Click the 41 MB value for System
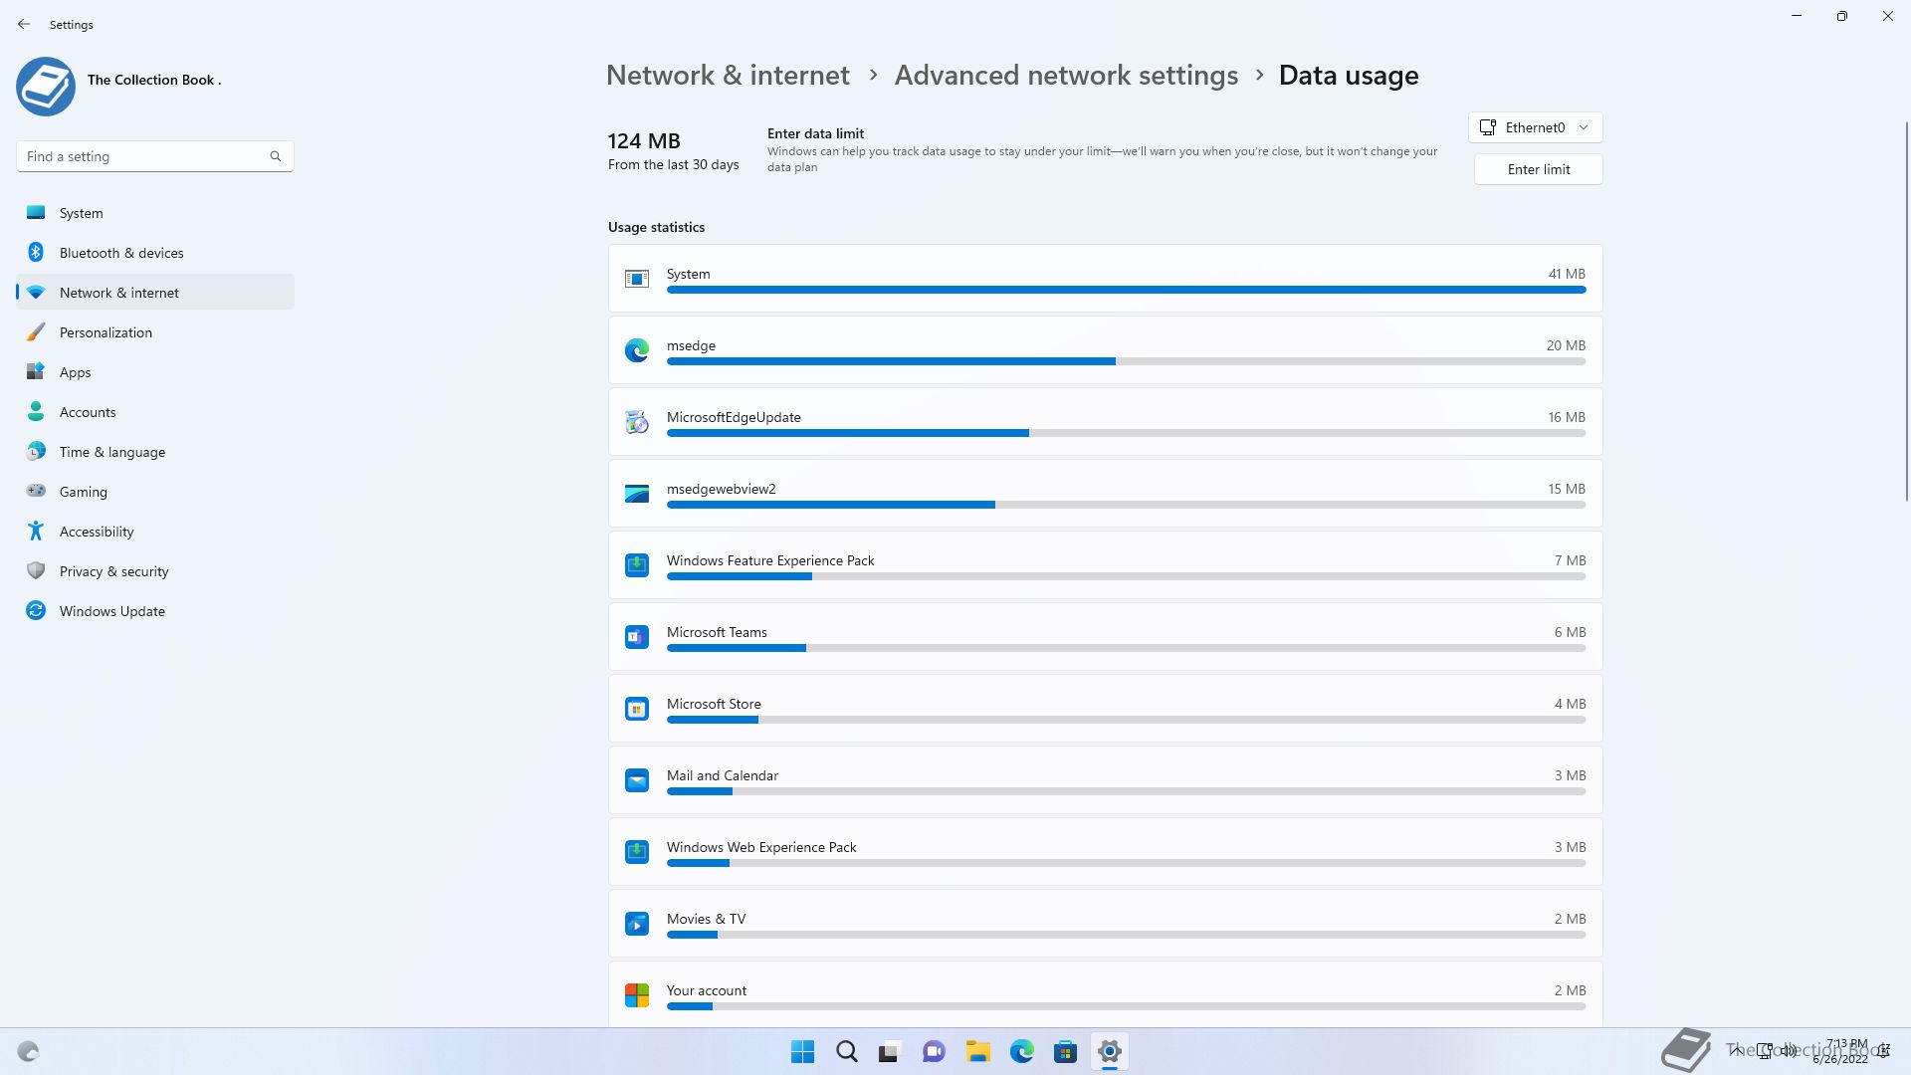 point(1567,274)
